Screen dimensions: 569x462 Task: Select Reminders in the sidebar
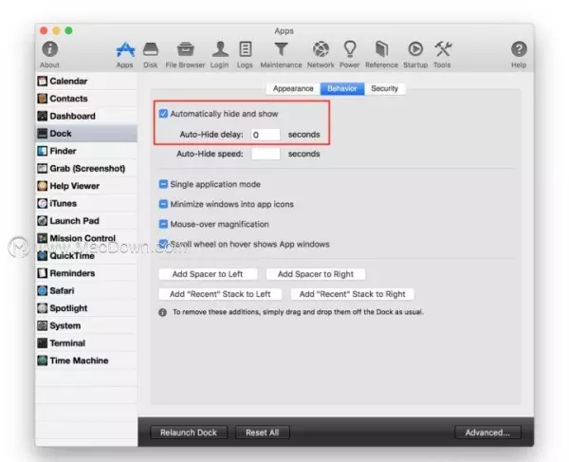tap(86, 273)
